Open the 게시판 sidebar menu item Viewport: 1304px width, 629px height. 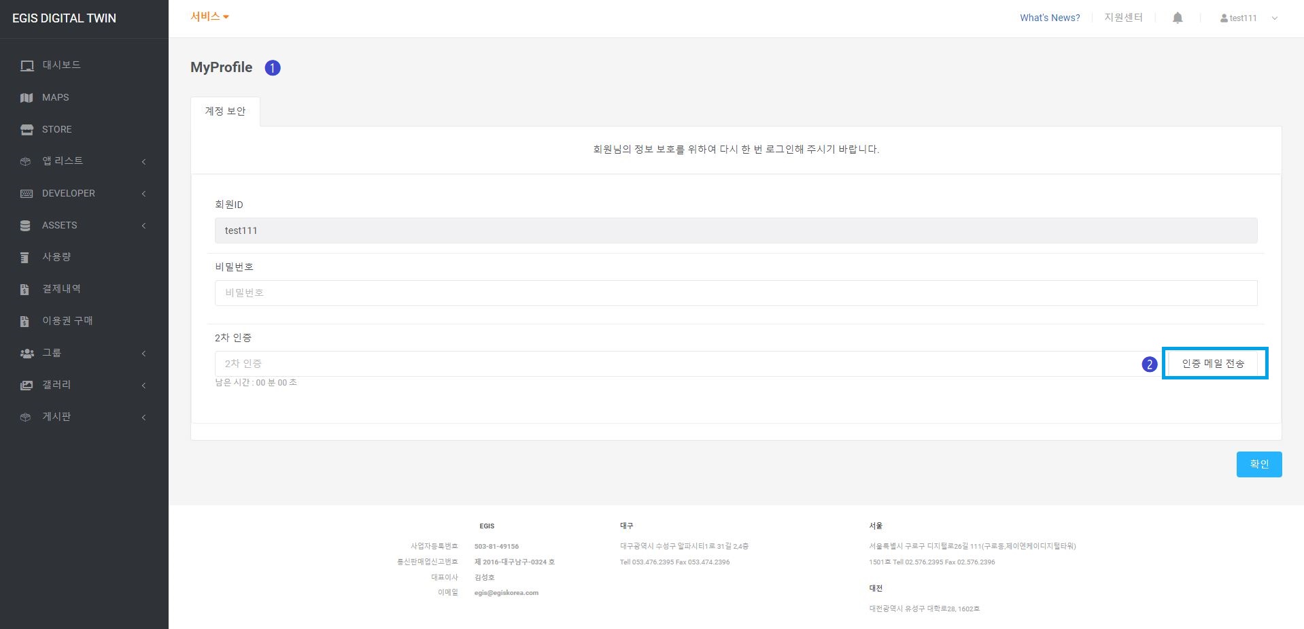tap(56, 417)
